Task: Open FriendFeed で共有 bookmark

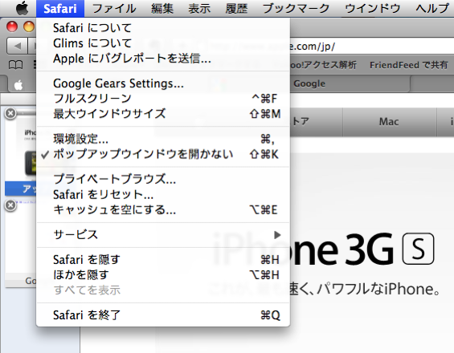Action: click(409, 65)
